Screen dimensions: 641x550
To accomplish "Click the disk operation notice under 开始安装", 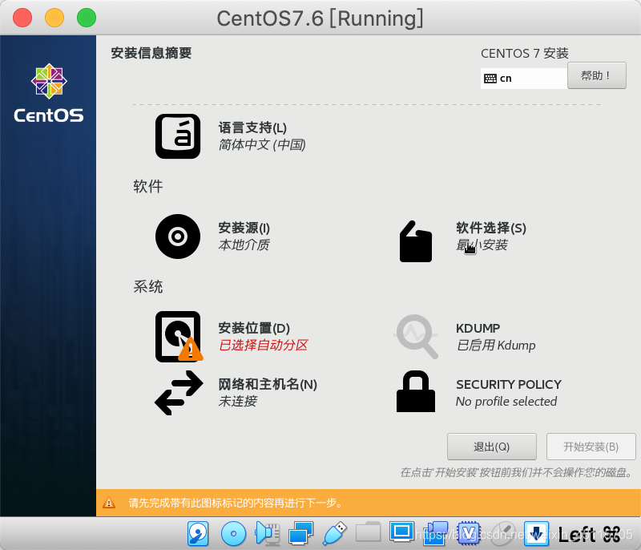I will click(x=516, y=473).
